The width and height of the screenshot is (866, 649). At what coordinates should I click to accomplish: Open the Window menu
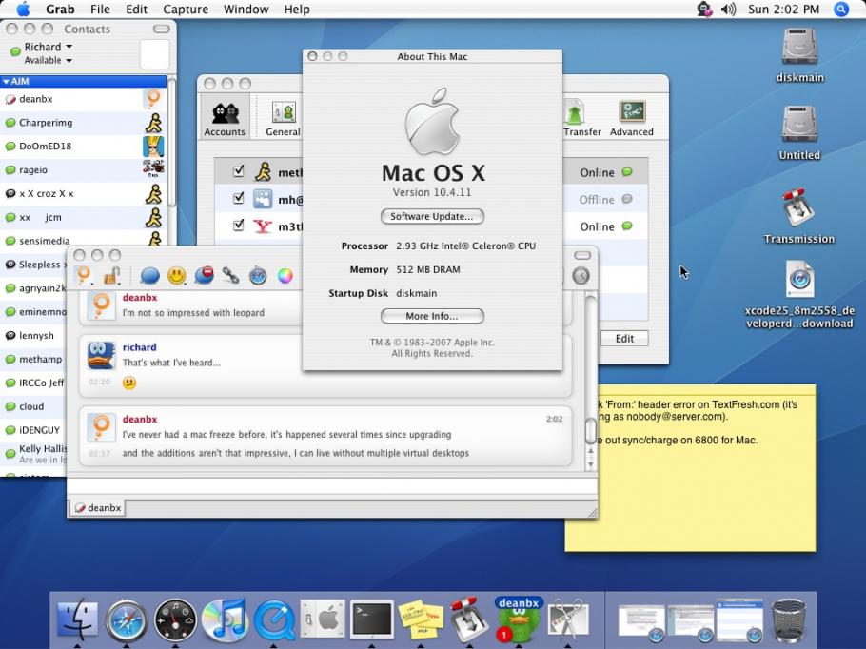click(246, 10)
